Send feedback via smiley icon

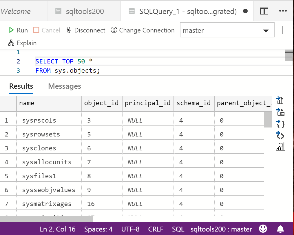click(x=262, y=229)
